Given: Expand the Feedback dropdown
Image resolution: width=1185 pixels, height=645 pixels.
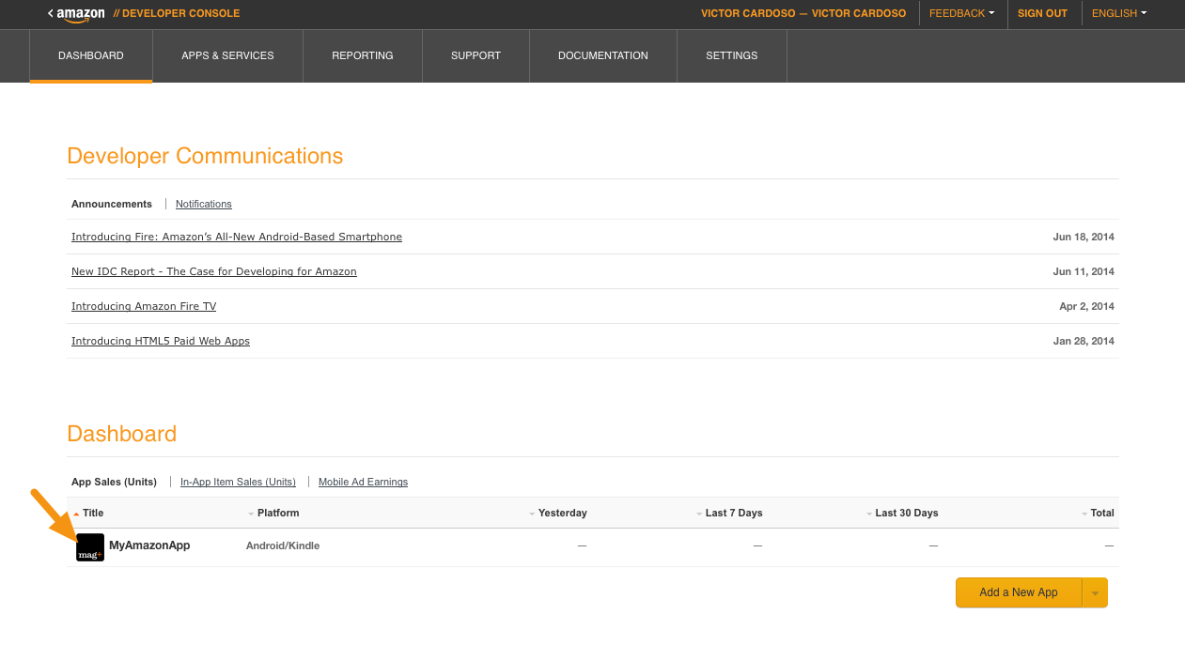Looking at the screenshot, I should click(x=961, y=13).
